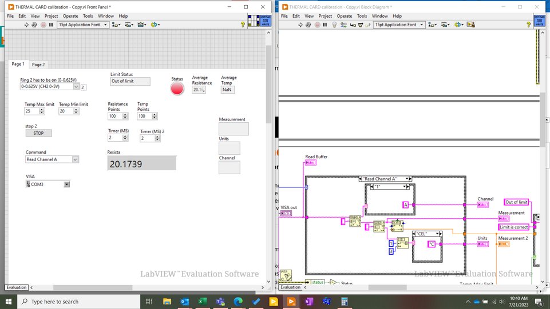Open the VI icon in Block Diagram corner
The image size is (550, 309).
click(539, 21)
